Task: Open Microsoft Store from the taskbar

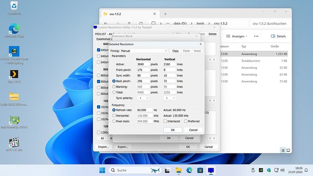Action: click(200, 170)
